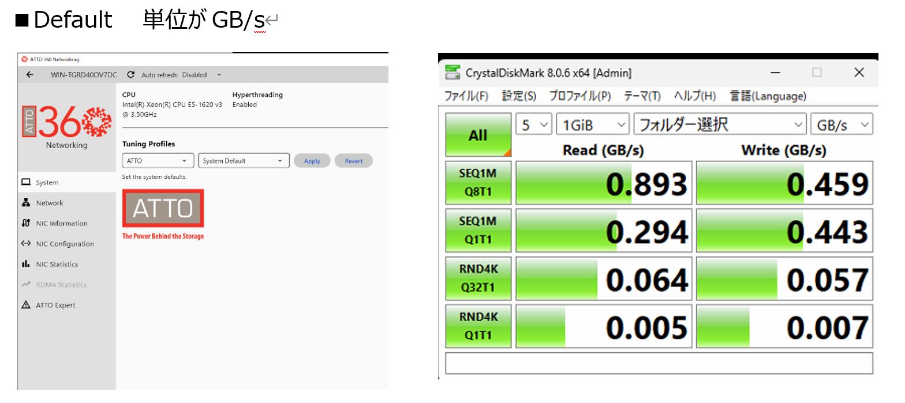Click the Read (GB/s) column header
905x403 pixels.
point(603,150)
